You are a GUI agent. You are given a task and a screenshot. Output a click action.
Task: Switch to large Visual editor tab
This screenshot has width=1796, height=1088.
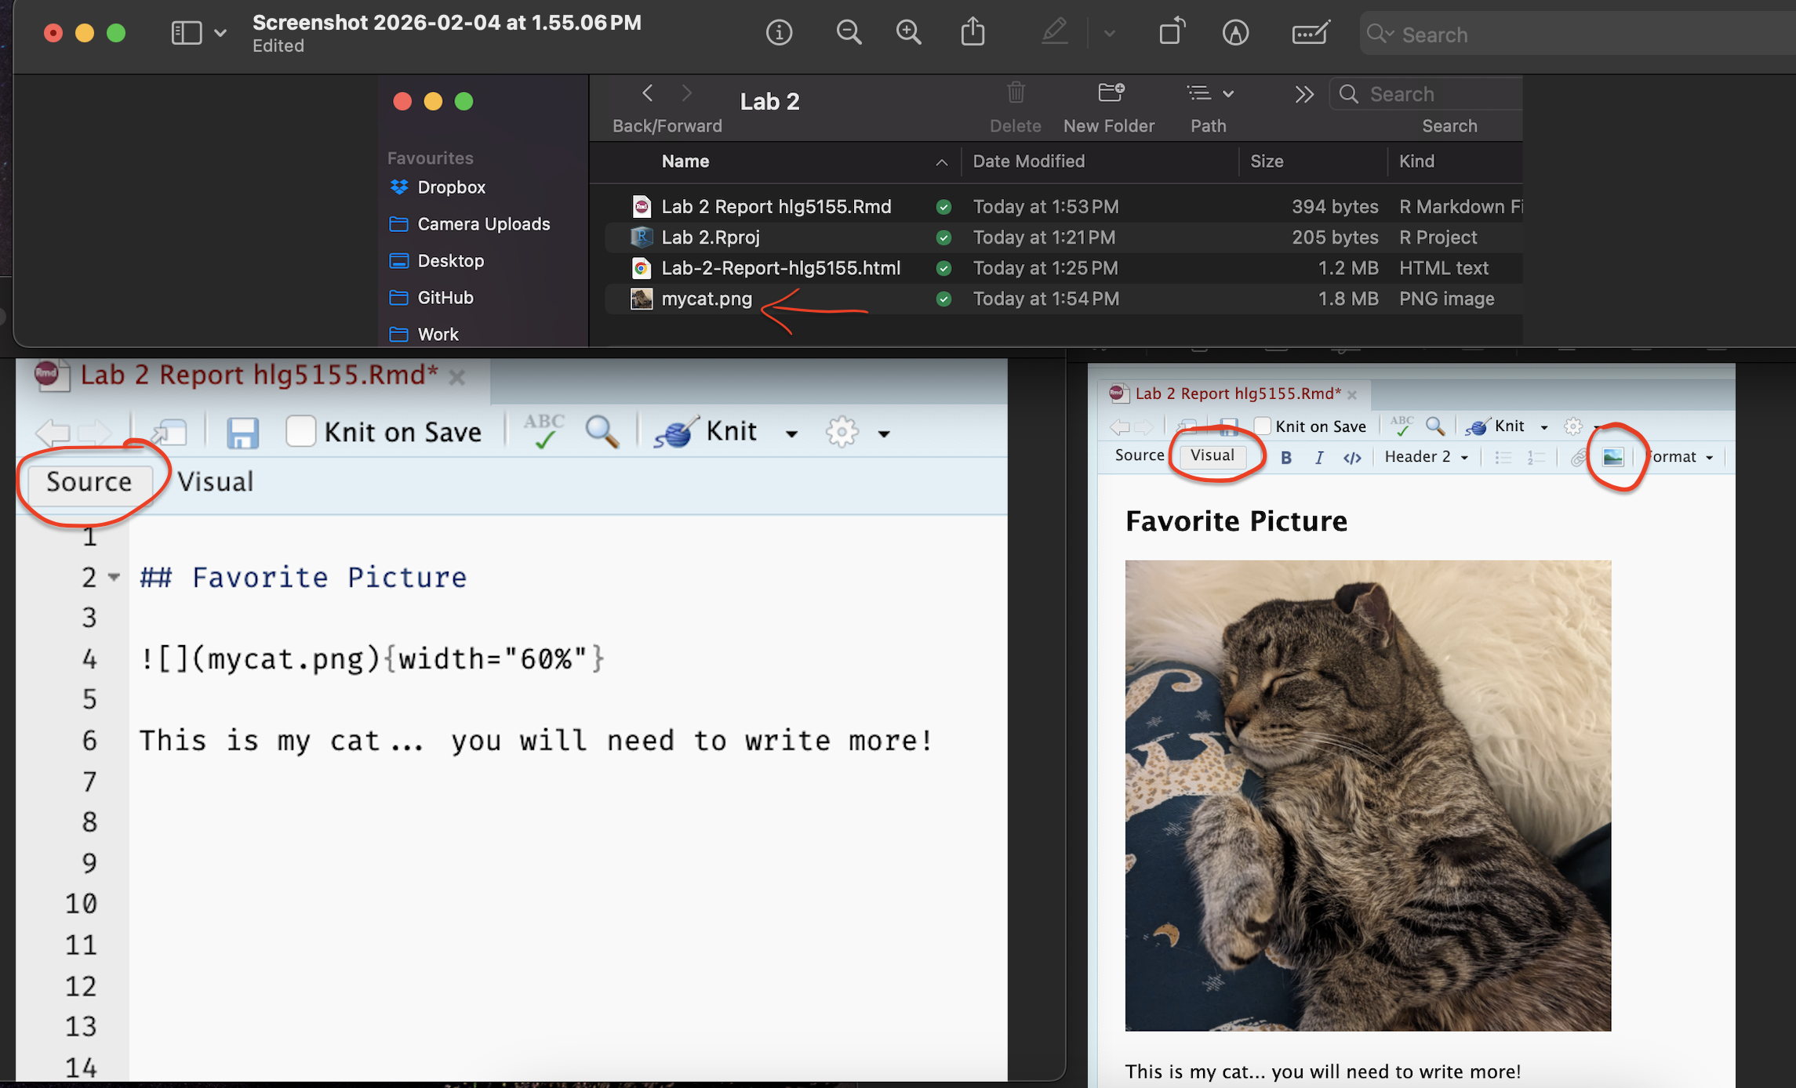tap(215, 481)
